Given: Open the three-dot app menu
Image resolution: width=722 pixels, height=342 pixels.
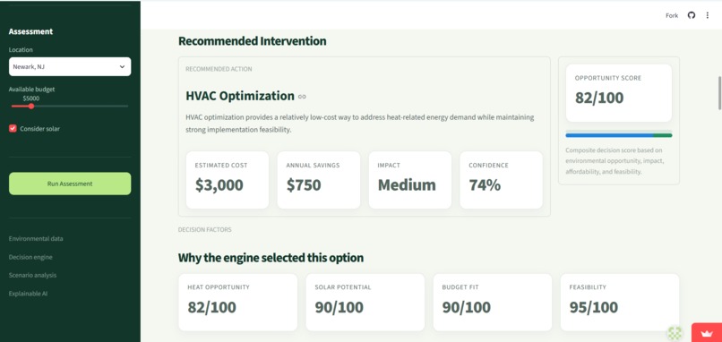Looking at the screenshot, I should 708,15.
